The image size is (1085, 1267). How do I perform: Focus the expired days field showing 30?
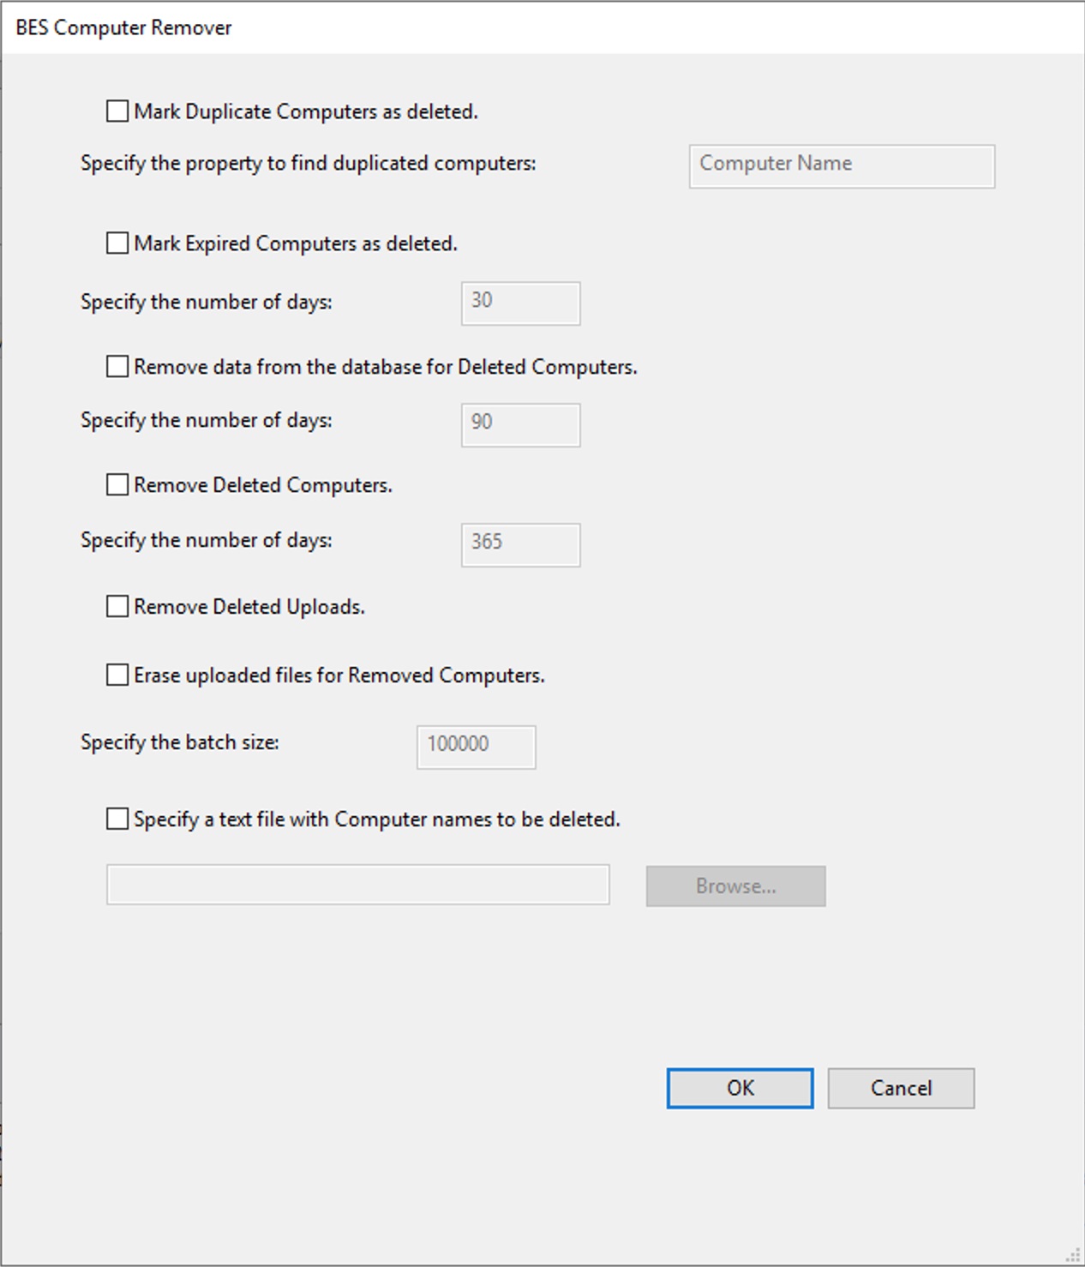click(x=520, y=303)
